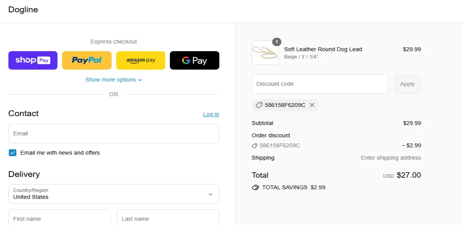
Task: Open the Log in page
Action: (211, 114)
